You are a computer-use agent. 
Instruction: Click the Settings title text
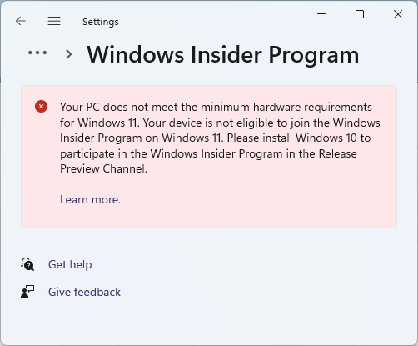click(x=101, y=22)
